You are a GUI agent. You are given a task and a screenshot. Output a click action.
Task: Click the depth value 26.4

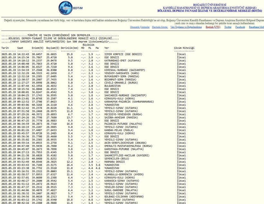[x=70, y=165]
